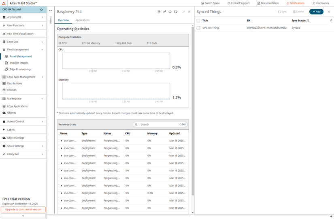Screen dimensions: 334x219
Task: Open the Sync Status filter icon
Action: tap(308, 21)
